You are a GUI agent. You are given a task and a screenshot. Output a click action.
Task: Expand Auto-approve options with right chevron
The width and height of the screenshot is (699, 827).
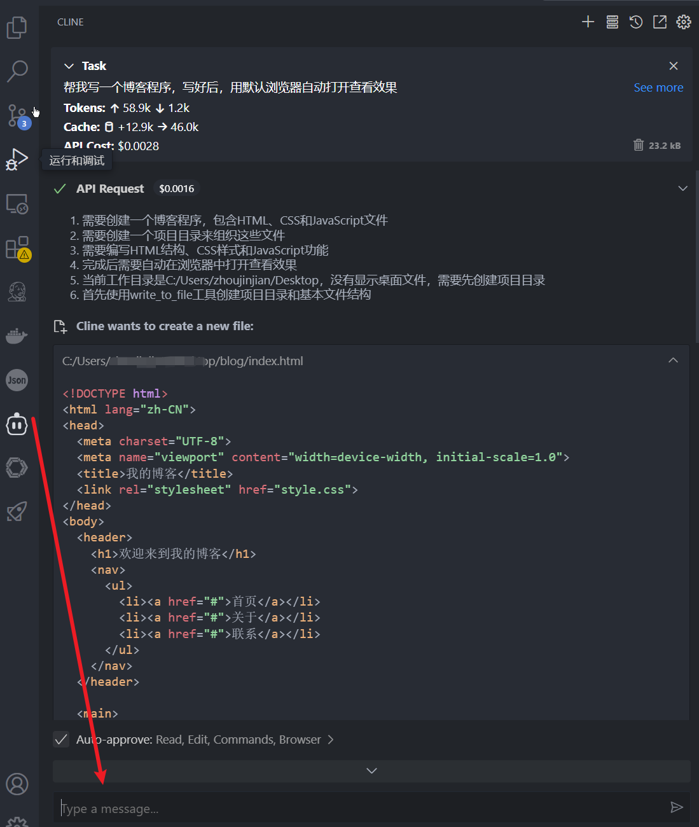pyautogui.click(x=331, y=739)
